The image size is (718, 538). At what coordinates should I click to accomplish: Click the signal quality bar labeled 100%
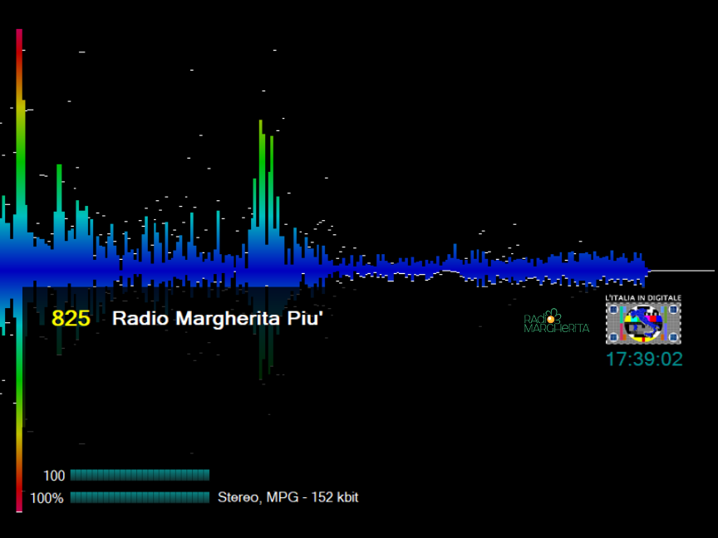pos(140,497)
